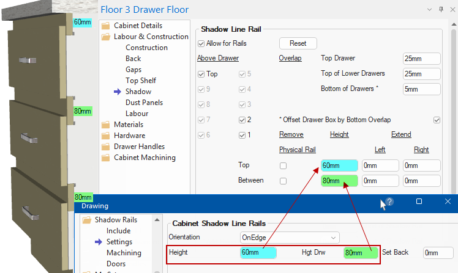This screenshot has height=273, width=458.
Task: Open the panel options dropdown arrow
Action: click(x=428, y=9)
